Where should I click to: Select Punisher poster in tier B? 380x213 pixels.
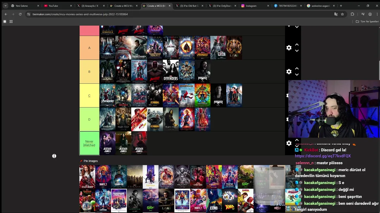[x=202, y=72]
